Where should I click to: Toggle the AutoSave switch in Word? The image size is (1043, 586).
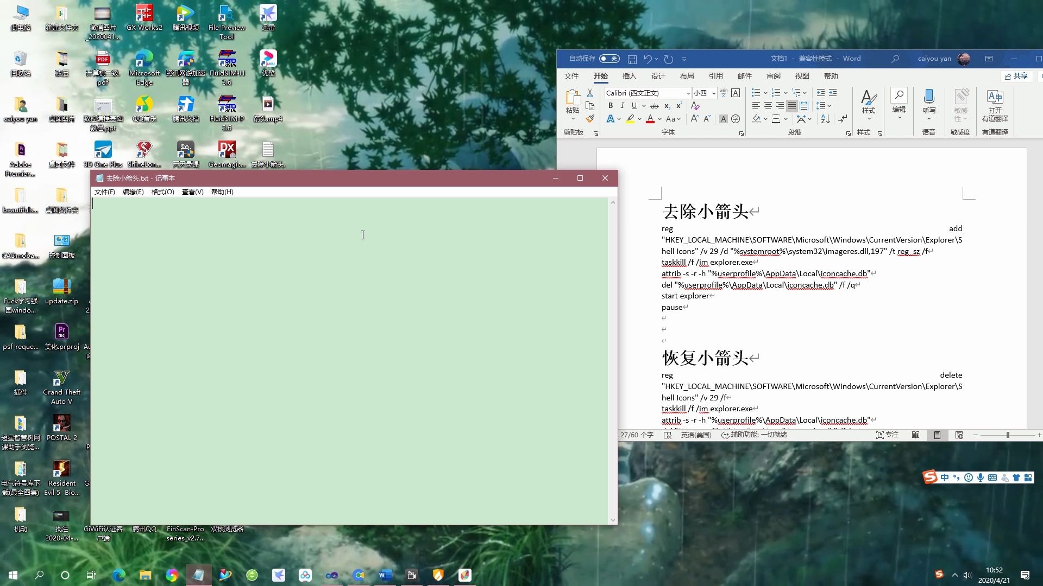click(609, 59)
